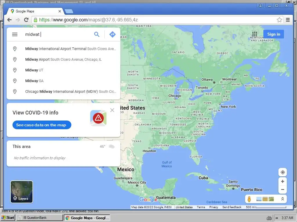Click in the Maps search box
Image resolution: width=297 pixels, height=222 pixels.
click(x=59, y=34)
